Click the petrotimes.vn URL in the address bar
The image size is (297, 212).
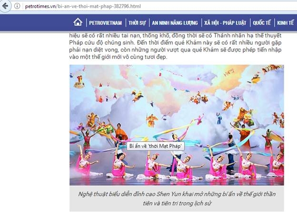[83, 6]
